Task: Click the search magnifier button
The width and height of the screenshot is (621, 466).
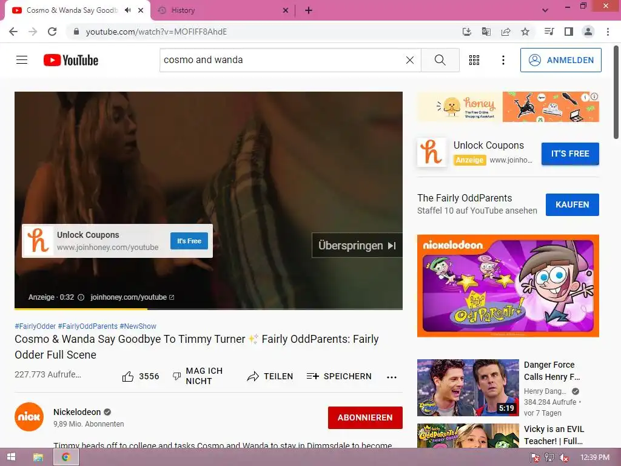Action: pyautogui.click(x=440, y=60)
